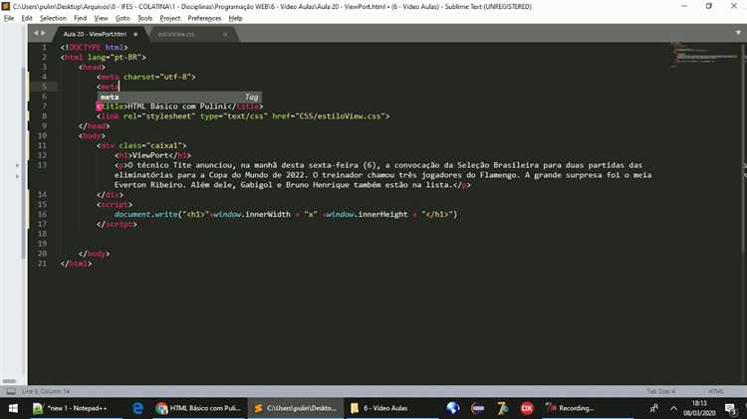The width and height of the screenshot is (747, 419).
Task: Go to previous tab with left arrow
Action: coord(36,33)
